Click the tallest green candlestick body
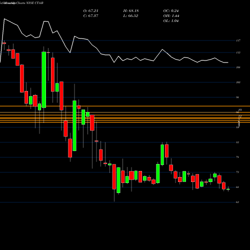 [x=44, y=80]
